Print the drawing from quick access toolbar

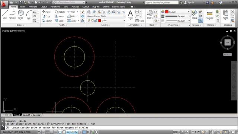(x=36, y=2)
